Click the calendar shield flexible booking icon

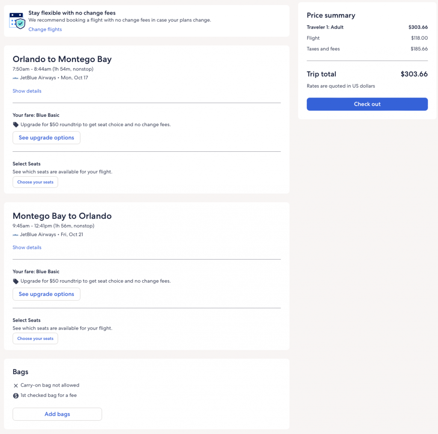point(17,20)
